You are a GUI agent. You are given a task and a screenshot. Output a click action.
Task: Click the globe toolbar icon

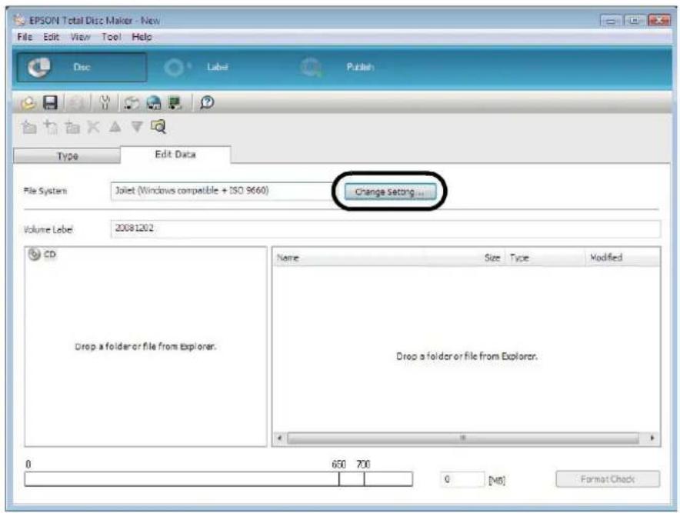click(154, 103)
